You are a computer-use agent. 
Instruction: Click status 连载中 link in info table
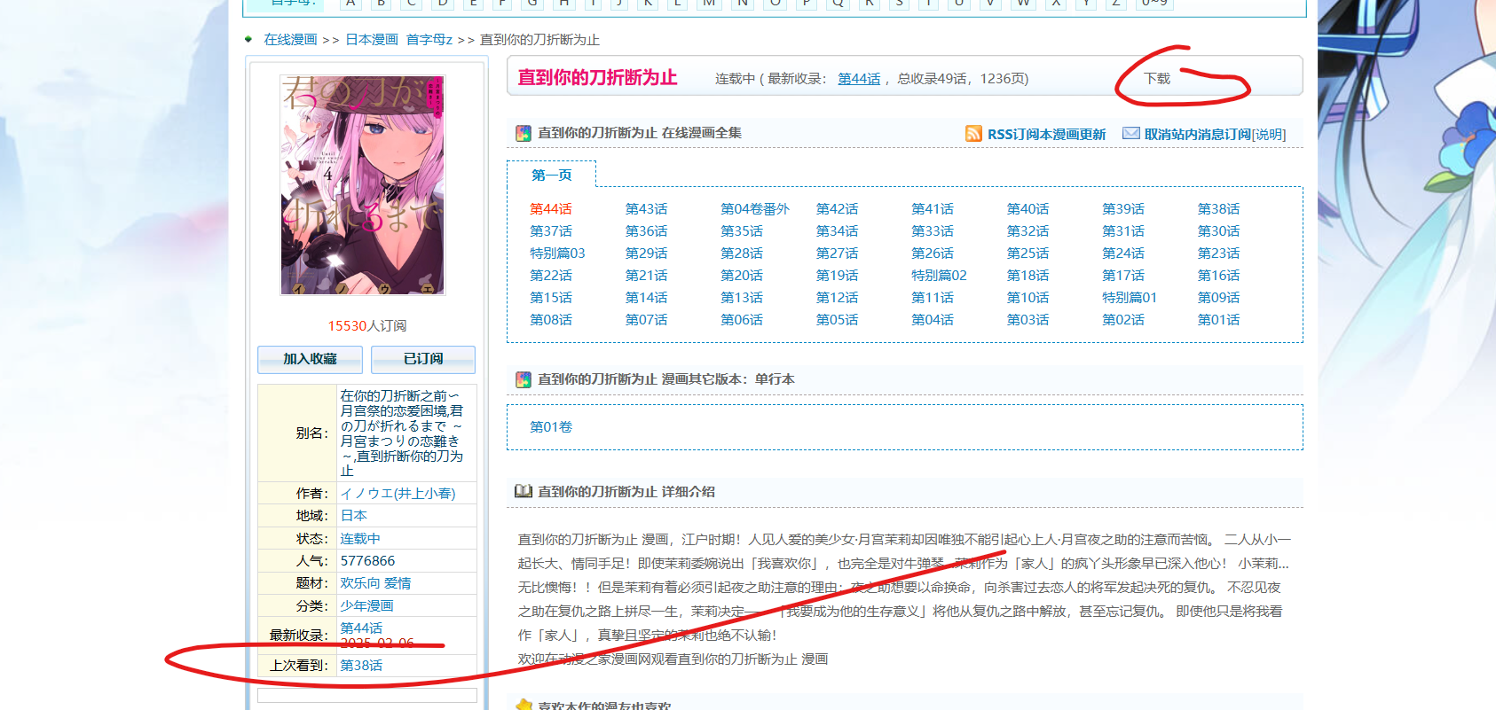point(360,539)
